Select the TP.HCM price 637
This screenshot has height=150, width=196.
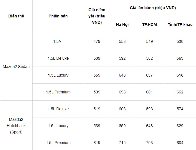(149, 75)
